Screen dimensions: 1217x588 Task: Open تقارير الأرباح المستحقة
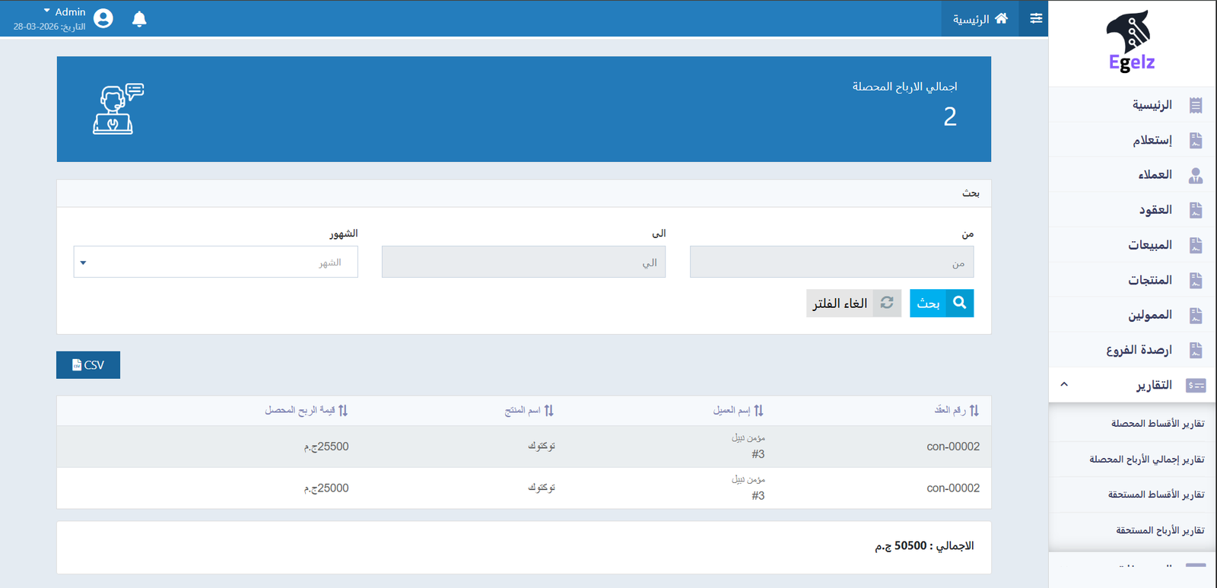tap(1160, 530)
